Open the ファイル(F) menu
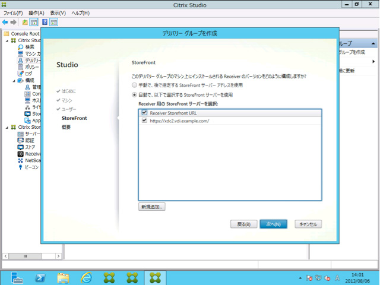The width and height of the screenshot is (380, 285). point(13,13)
